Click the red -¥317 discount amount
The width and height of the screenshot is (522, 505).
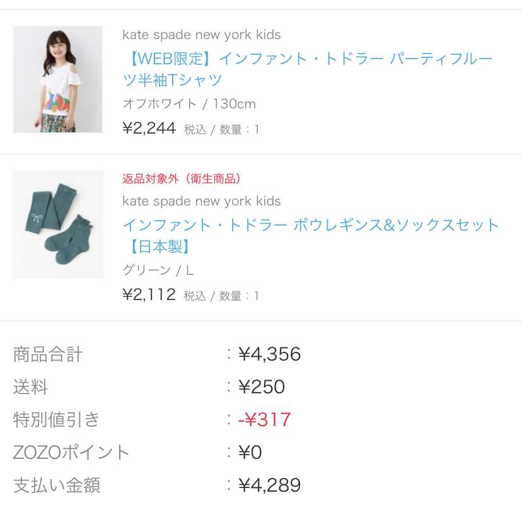[264, 420]
